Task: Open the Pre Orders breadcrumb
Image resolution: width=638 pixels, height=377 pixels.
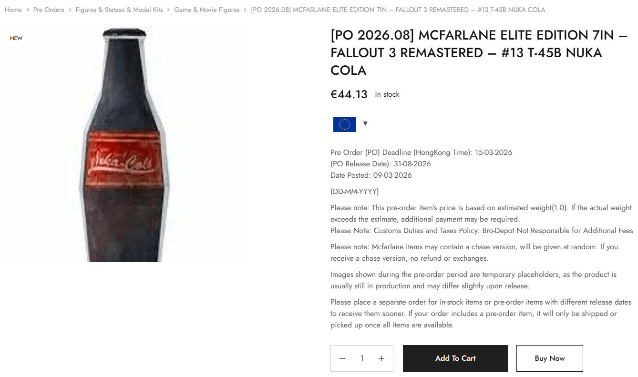Action: pos(49,10)
